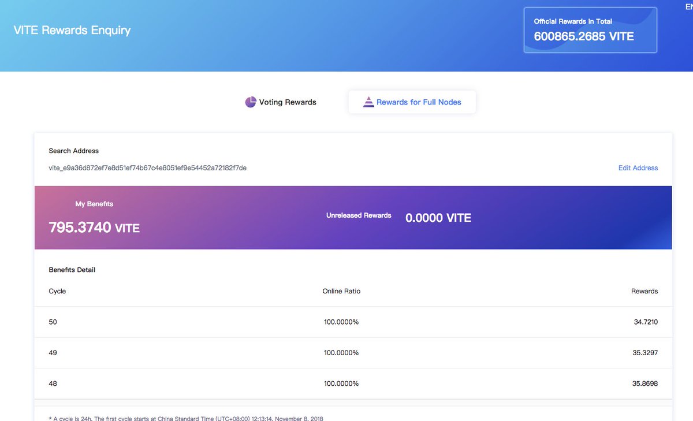Click Benefits Detail heading
Image resolution: width=693 pixels, height=421 pixels.
(x=72, y=270)
